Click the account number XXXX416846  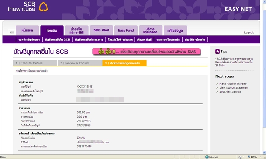[x=85, y=87]
